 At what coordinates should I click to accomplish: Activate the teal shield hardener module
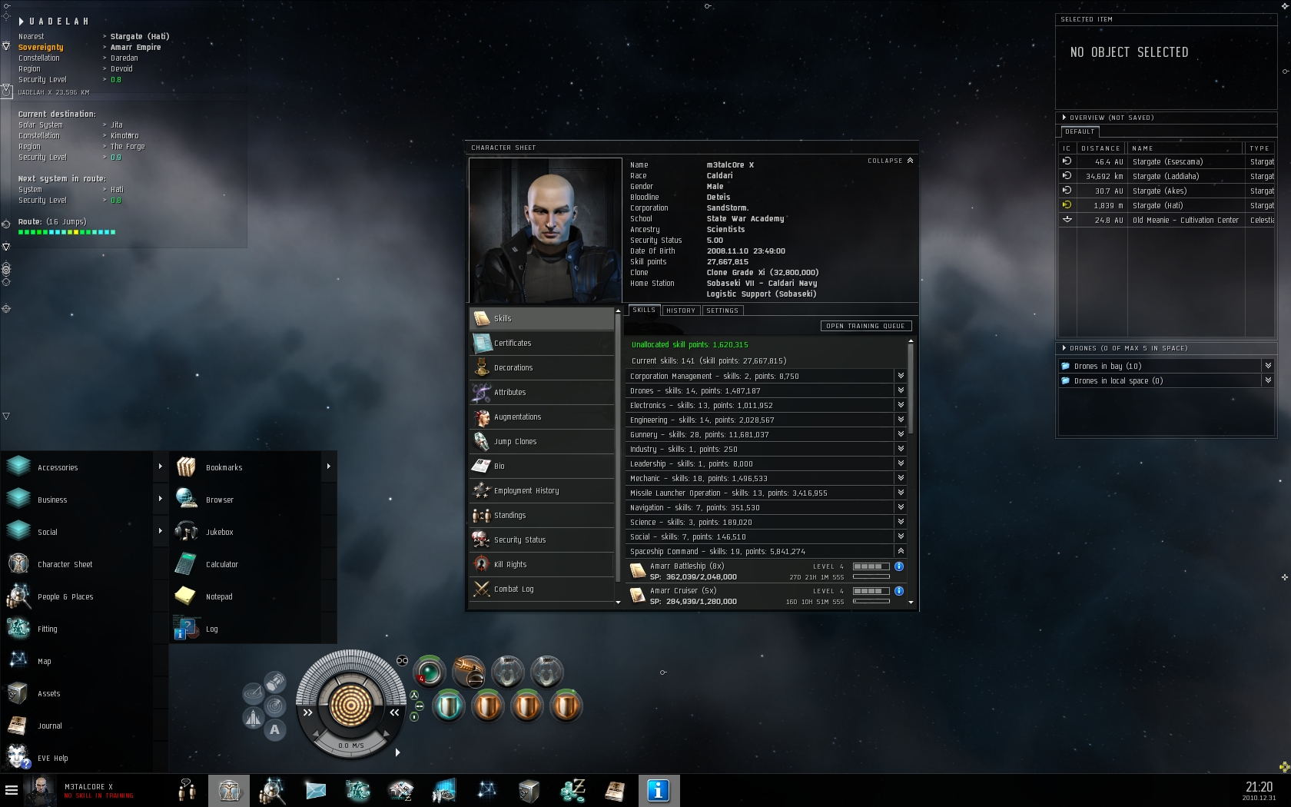(x=449, y=706)
